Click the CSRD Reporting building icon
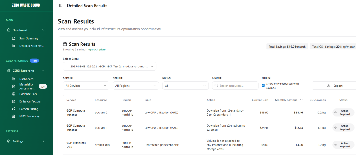This screenshot has width=356, height=155. tap(9, 71)
